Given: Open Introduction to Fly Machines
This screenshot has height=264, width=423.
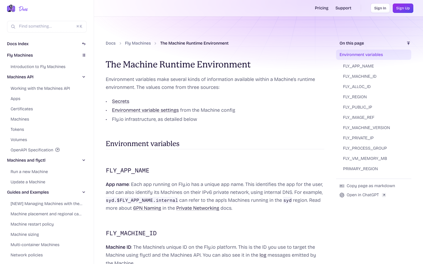Looking at the screenshot, I should (38, 67).
